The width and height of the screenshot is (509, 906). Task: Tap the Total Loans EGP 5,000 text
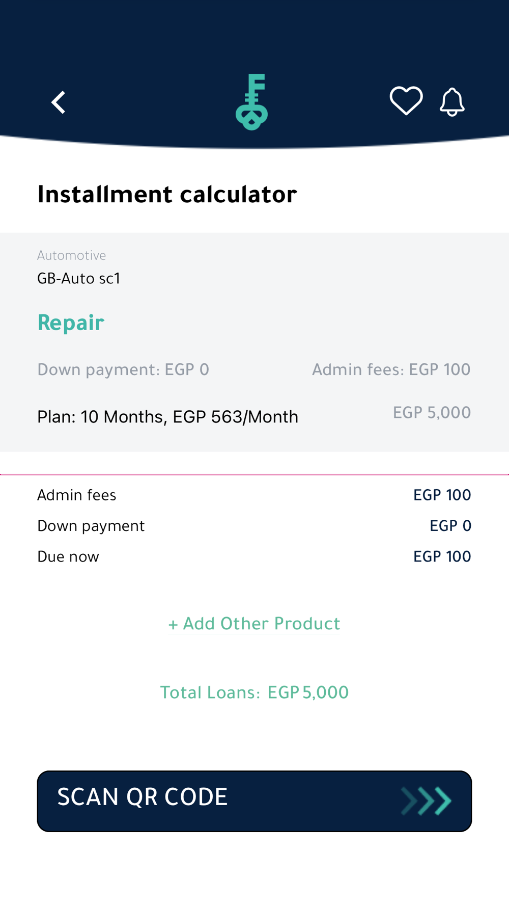coord(254,692)
